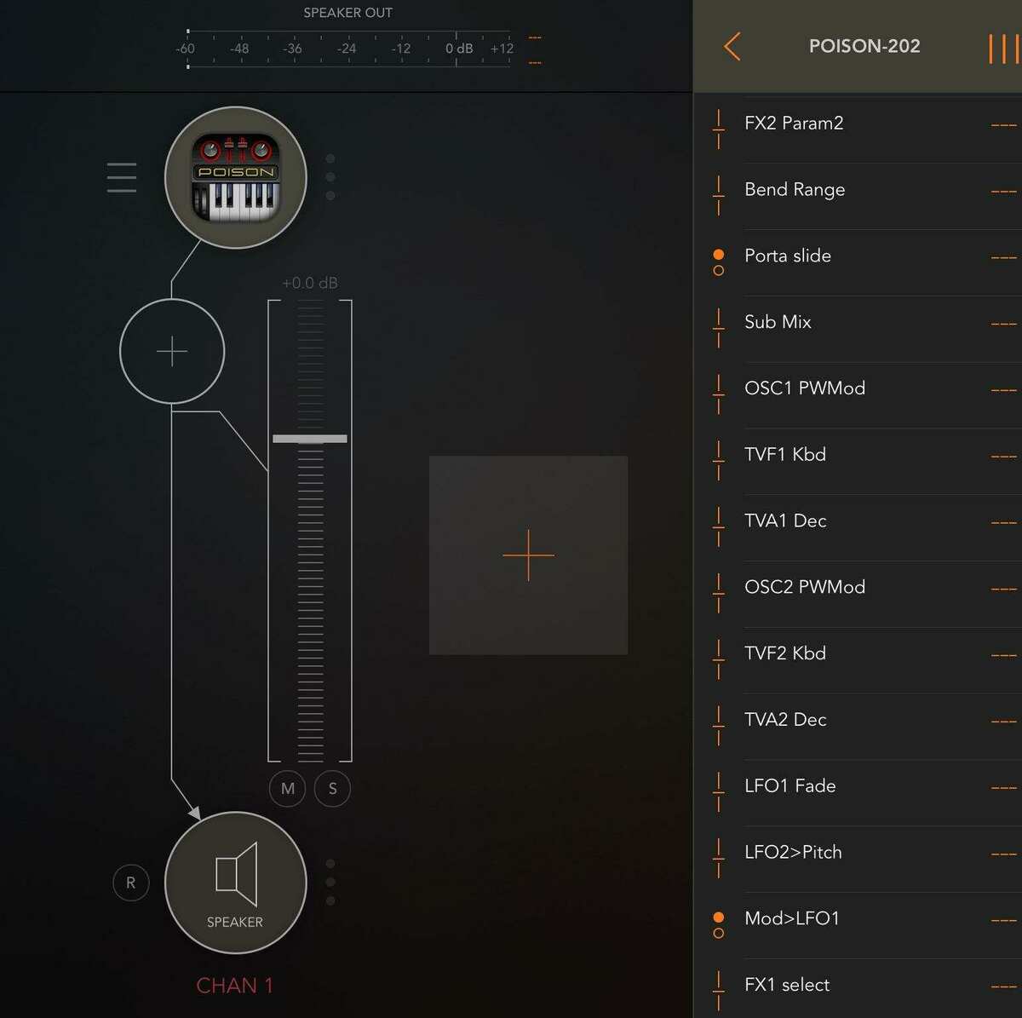The width and height of the screenshot is (1022, 1018).
Task: Select the LFO1 Fade parameter label
Action: click(790, 786)
